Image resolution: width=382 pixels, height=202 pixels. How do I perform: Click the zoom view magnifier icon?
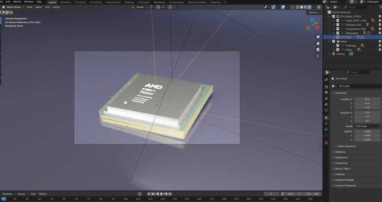tap(318, 37)
